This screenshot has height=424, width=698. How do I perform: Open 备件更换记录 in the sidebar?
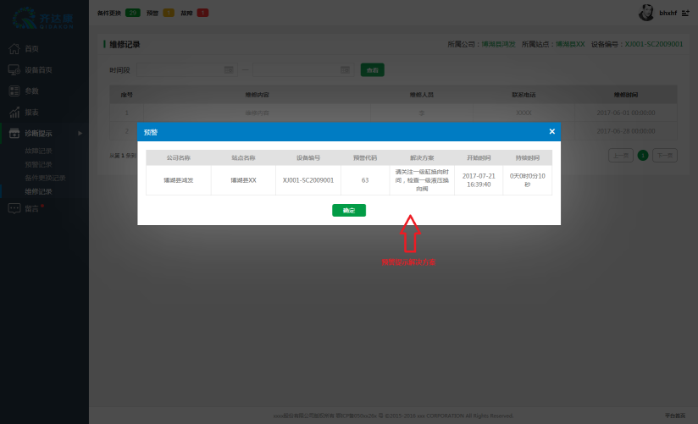[x=44, y=179]
